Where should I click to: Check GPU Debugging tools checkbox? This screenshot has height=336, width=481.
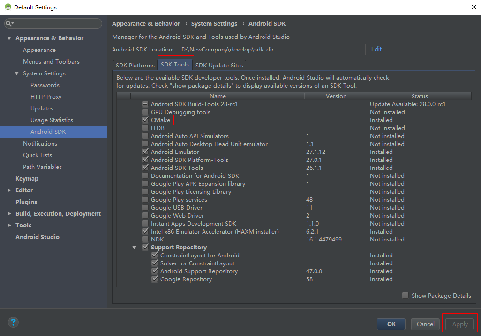[x=145, y=112]
